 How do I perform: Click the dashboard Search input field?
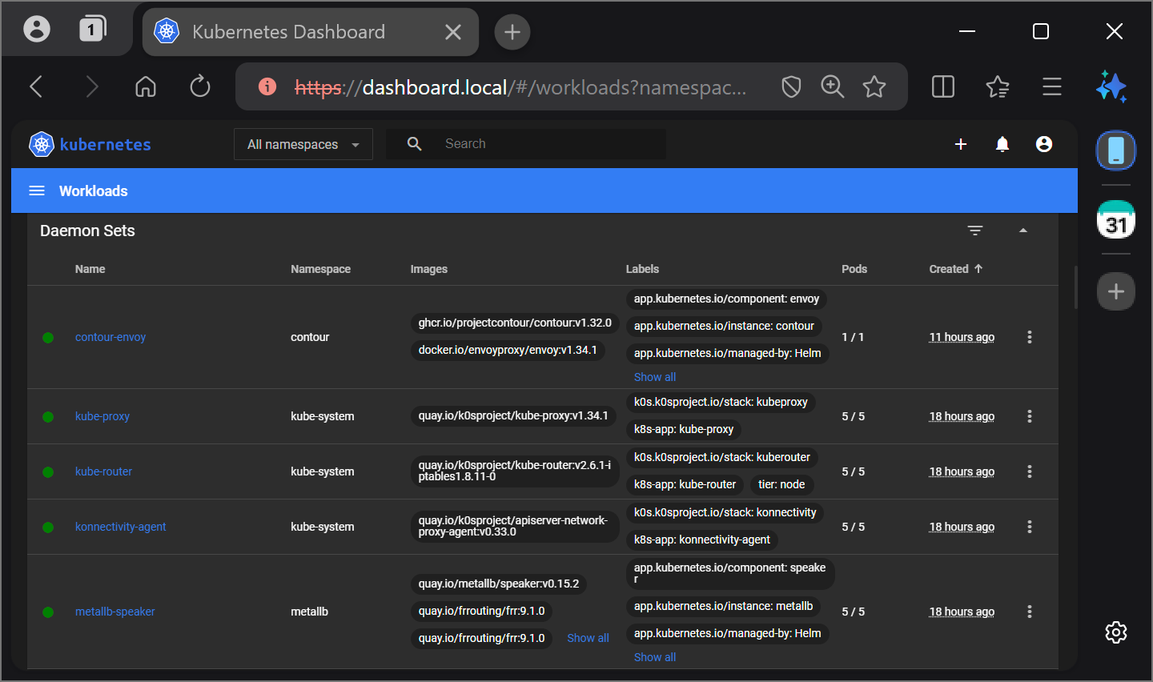(544, 144)
